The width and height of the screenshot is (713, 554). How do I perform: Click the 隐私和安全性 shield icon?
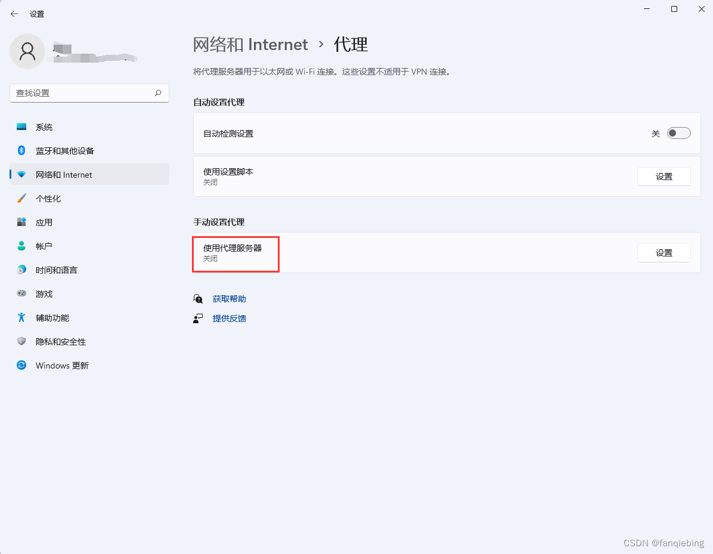coord(21,341)
